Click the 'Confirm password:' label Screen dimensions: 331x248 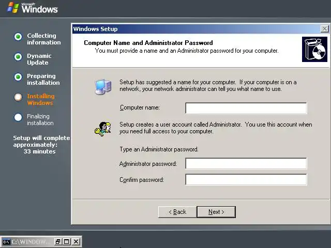(142, 180)
